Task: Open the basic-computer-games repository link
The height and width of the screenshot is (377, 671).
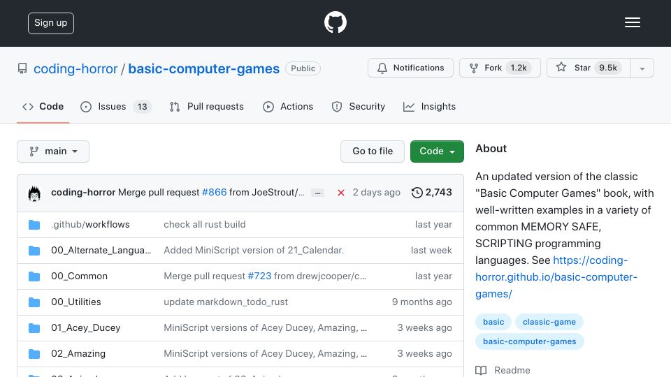Action: (x=203, y=68)
